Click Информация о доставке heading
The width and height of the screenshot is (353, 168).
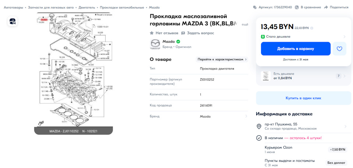click(x=284, y=114)
